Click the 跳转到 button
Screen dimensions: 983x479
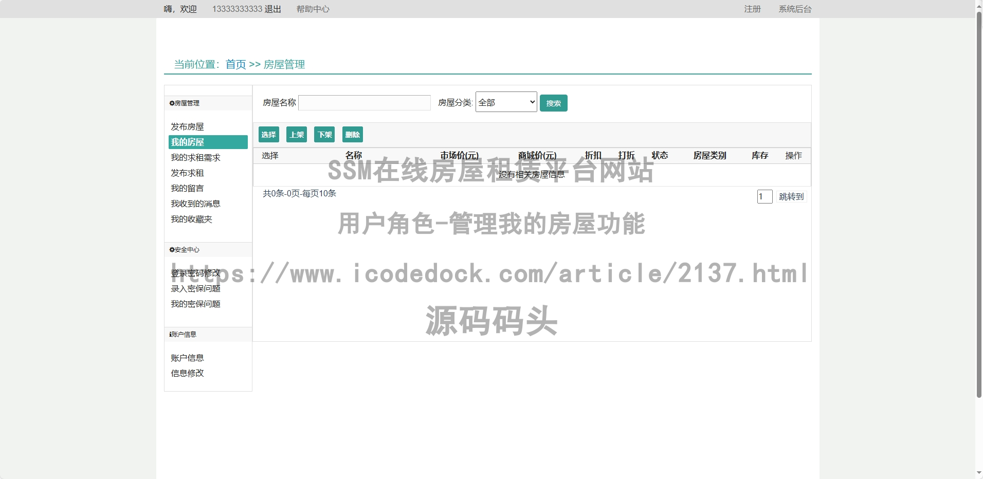pyautogui.click(x=791, y=196)
